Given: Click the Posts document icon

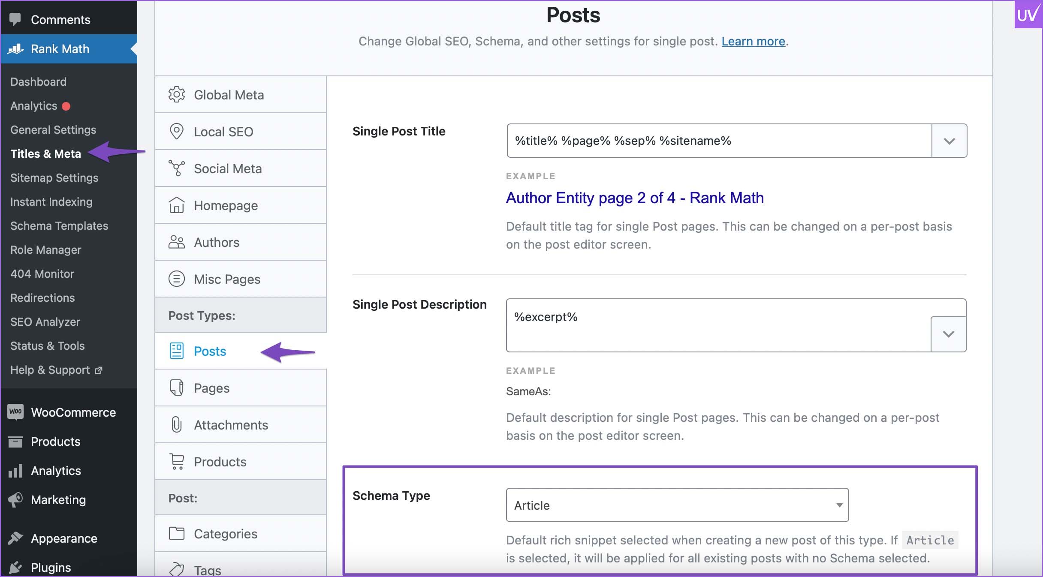Looking at the screenshot, I should (x=176, y=351).
